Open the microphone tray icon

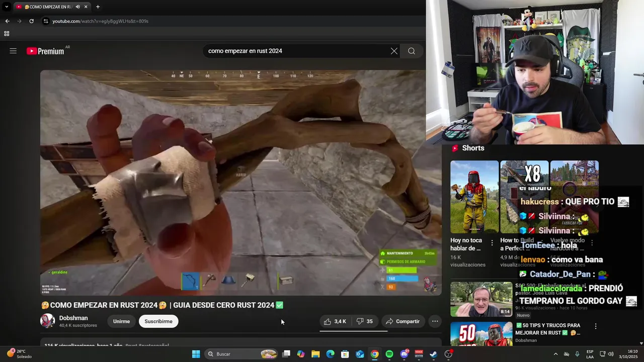tap(577, 354)
